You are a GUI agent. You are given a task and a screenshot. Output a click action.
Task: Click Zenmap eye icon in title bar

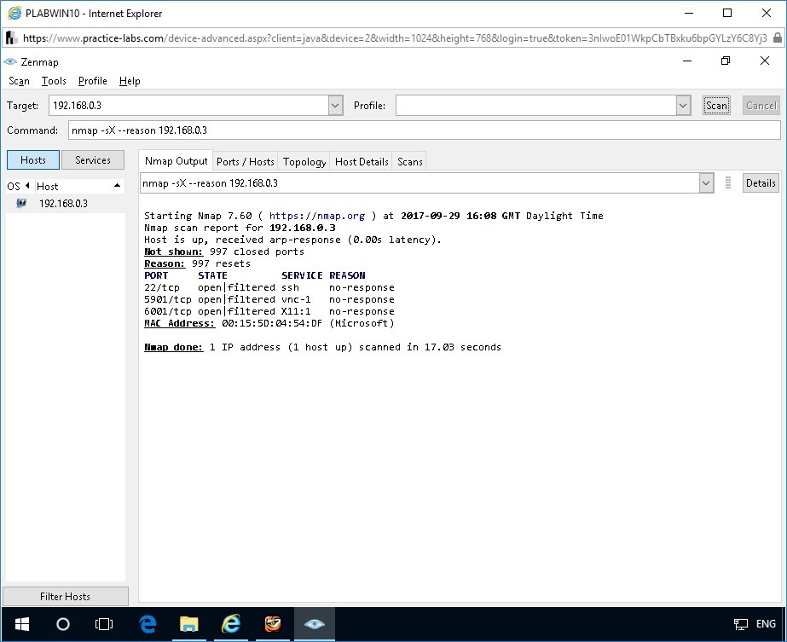pyautogui.click(x=10, y=61)
